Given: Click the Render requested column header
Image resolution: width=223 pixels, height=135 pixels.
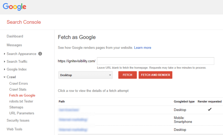Looking at the screenshot, I should (x=210, y=101).
